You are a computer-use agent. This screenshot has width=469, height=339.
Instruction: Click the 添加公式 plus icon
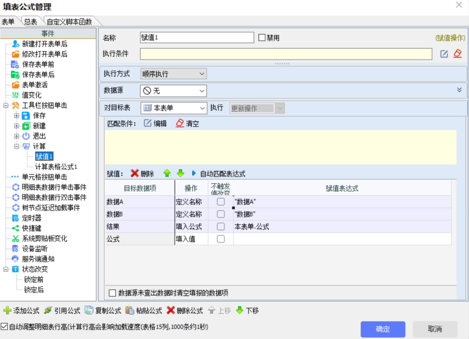[x=7, y=310]
